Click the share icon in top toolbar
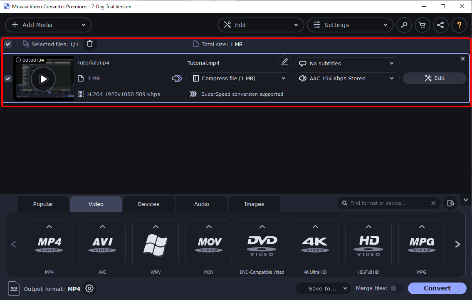 440,25
